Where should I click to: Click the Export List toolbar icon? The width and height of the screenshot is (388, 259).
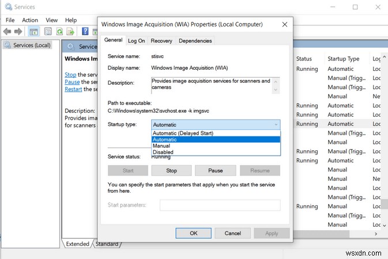click(x=70, y=32)
